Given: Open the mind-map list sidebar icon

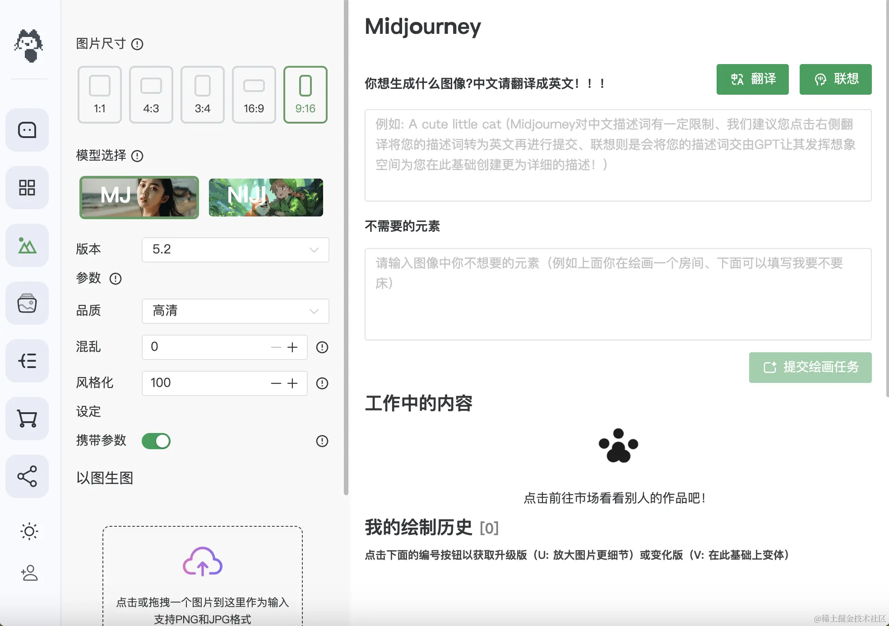Looking at the screenshot, I should (27, 361).
